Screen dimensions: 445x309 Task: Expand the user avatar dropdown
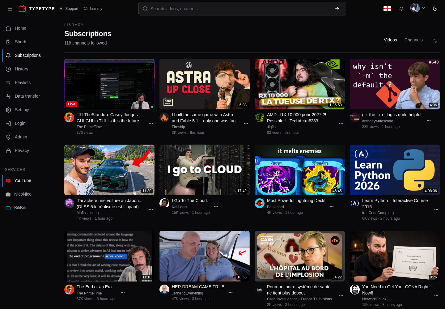point(417,8)
